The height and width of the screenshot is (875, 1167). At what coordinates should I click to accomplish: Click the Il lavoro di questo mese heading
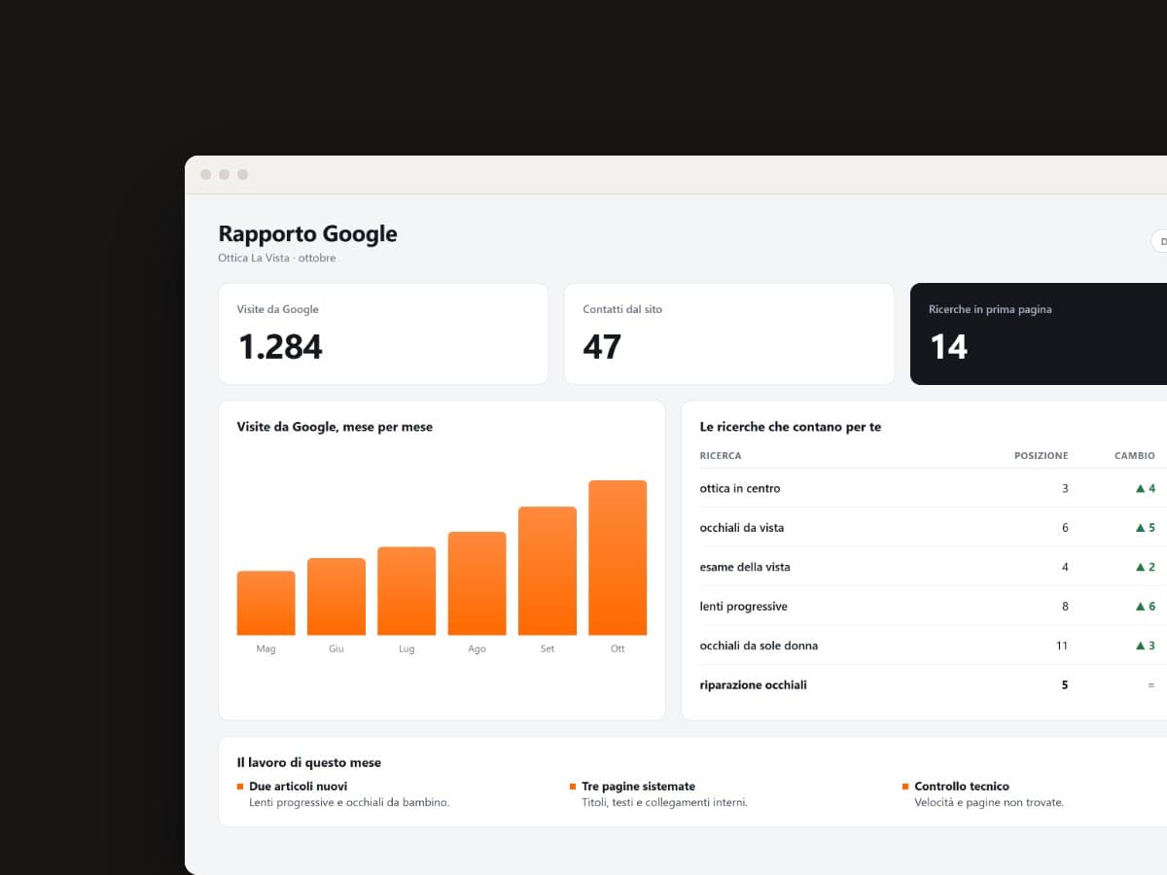click(x=309, y=763)
